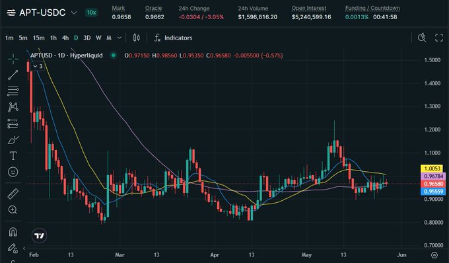Select the brush drawing tool
Screen dimensions: 449x263
click(13, 140)
